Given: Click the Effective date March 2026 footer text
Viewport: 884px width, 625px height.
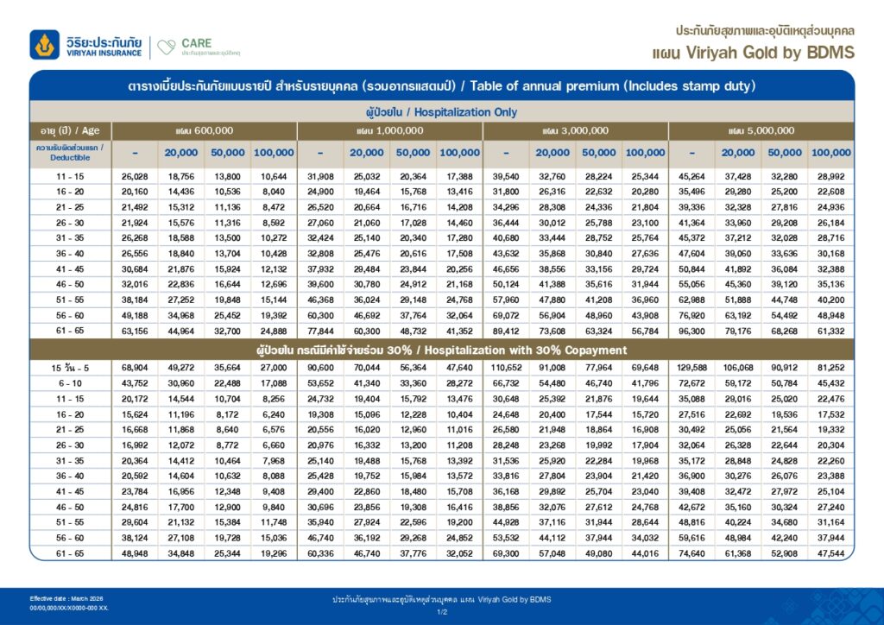Looking at the screenshot, I should (x=66, y=598).
